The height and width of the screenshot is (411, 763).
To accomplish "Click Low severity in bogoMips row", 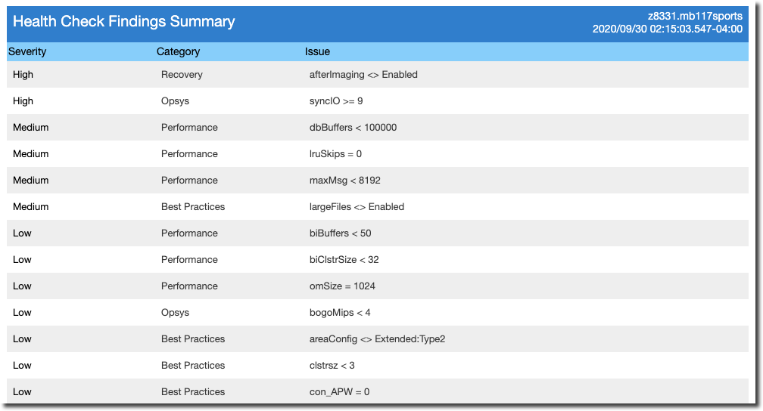I will pyautogui.click(x=22, y=312).
